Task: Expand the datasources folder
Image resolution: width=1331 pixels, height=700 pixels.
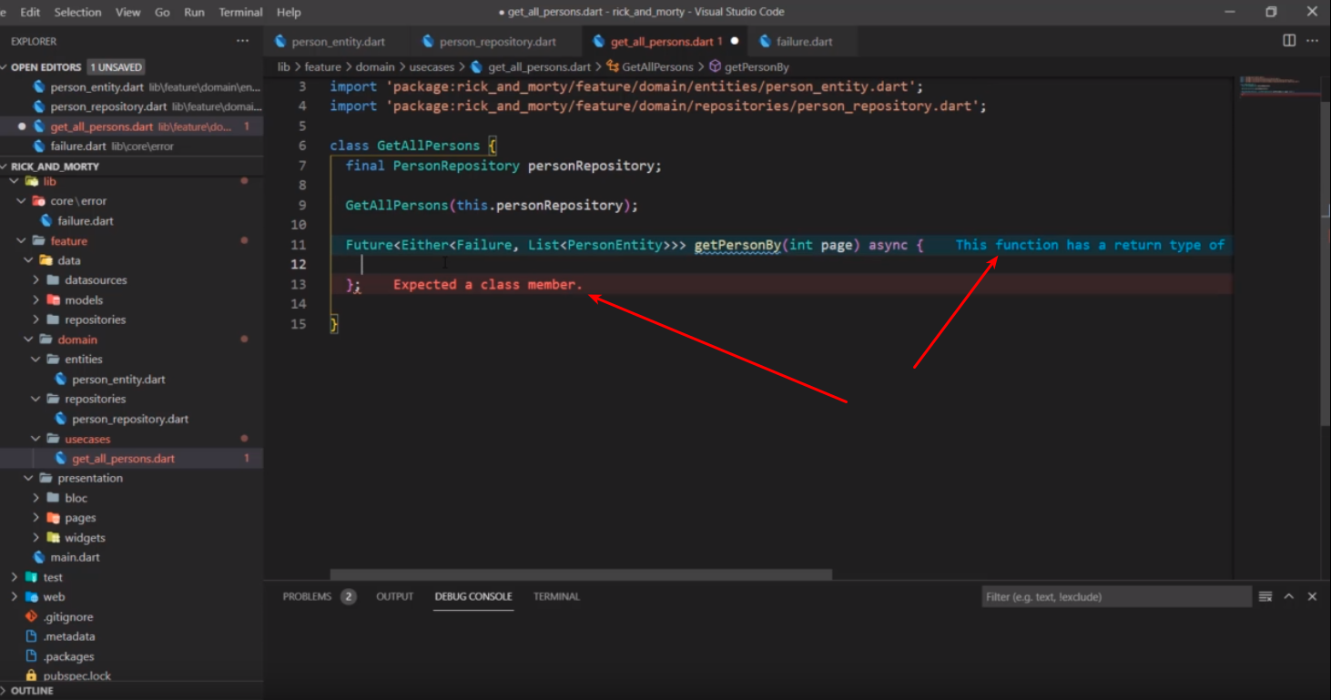Action: [36, 280]
